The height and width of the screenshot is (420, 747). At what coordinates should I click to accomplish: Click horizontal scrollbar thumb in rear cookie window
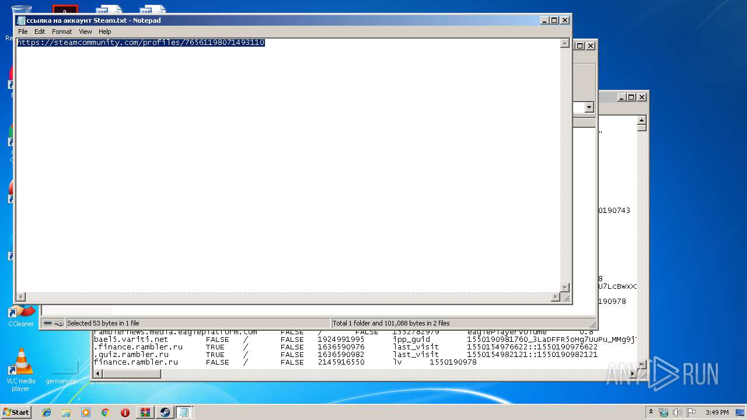(132, 374)
